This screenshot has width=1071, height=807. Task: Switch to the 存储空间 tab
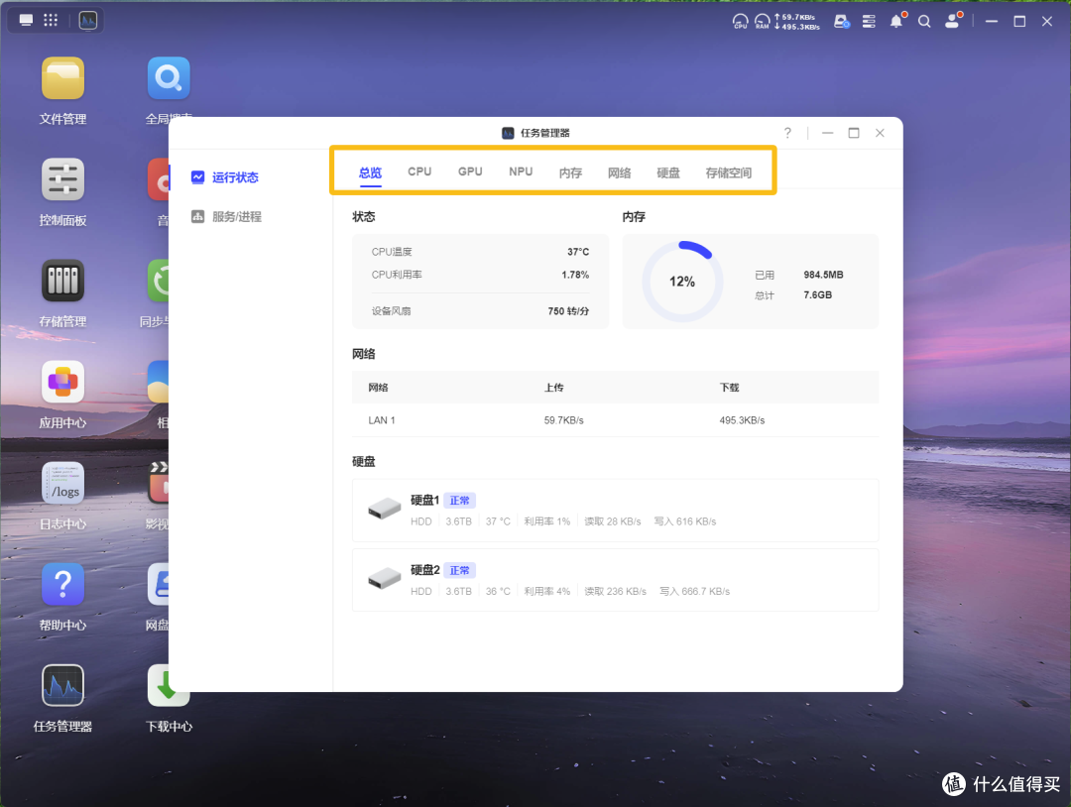coord(729,173)
